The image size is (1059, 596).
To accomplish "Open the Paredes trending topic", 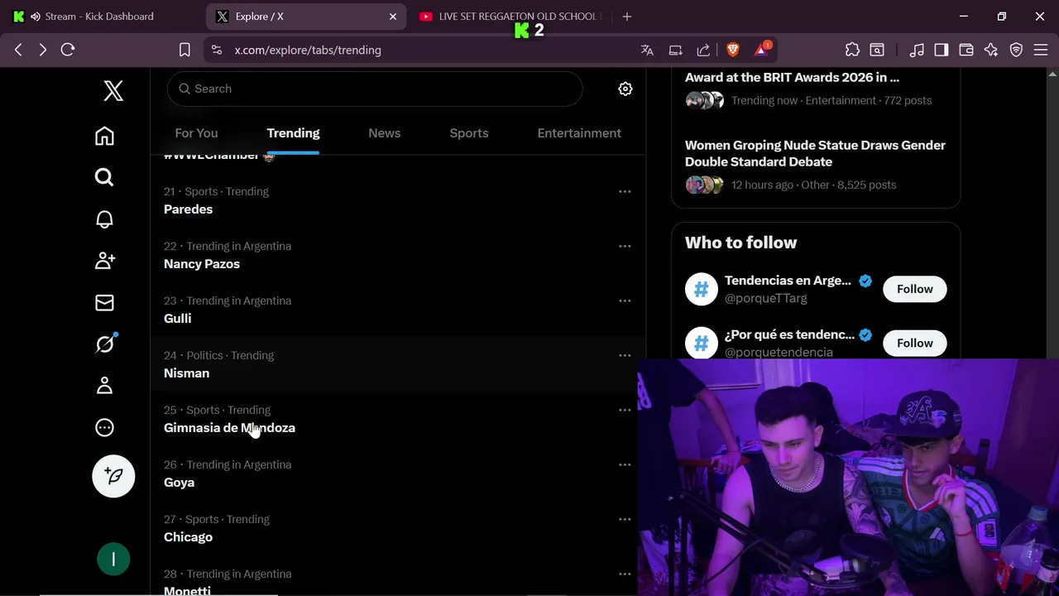I will coord(398,199).
